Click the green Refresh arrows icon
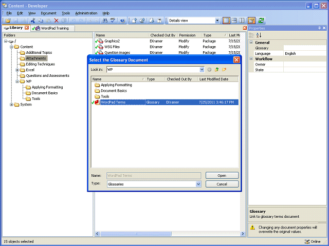 (261, 20)
